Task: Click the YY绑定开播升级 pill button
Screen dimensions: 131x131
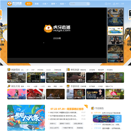Action: click(x=68, y=128)
